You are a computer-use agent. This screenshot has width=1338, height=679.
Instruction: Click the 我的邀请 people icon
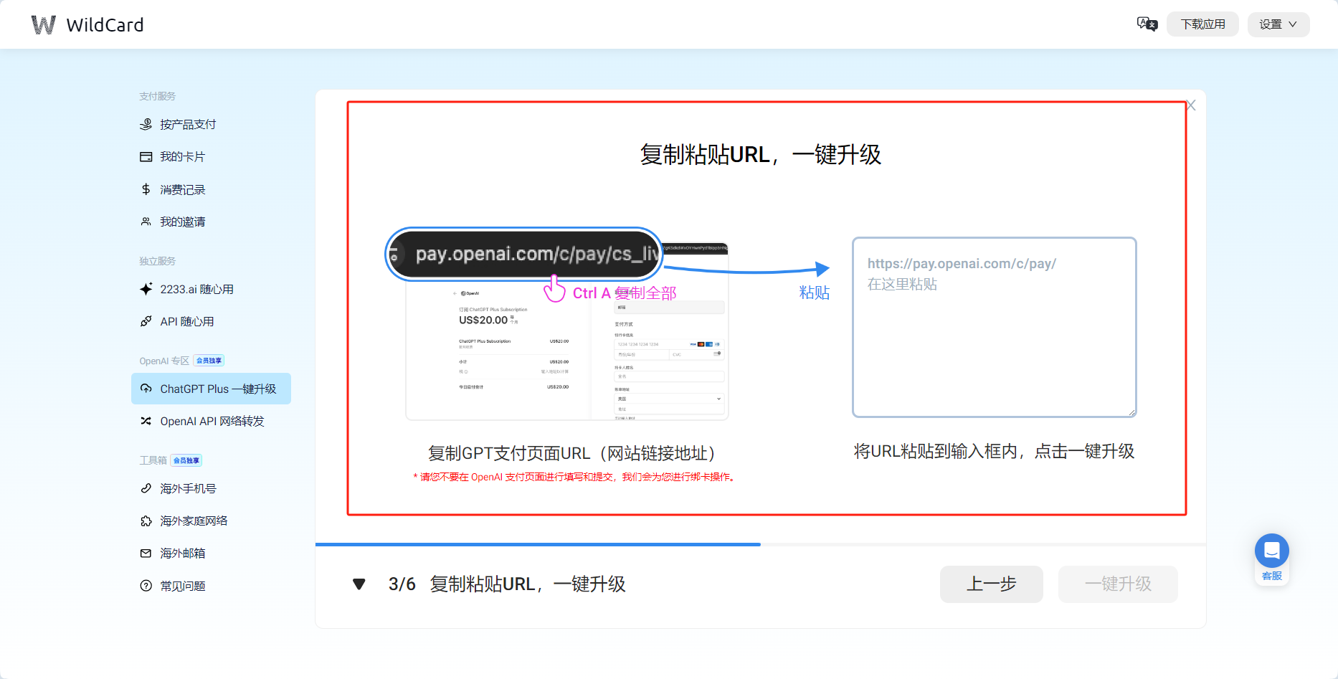pos(146,222)
